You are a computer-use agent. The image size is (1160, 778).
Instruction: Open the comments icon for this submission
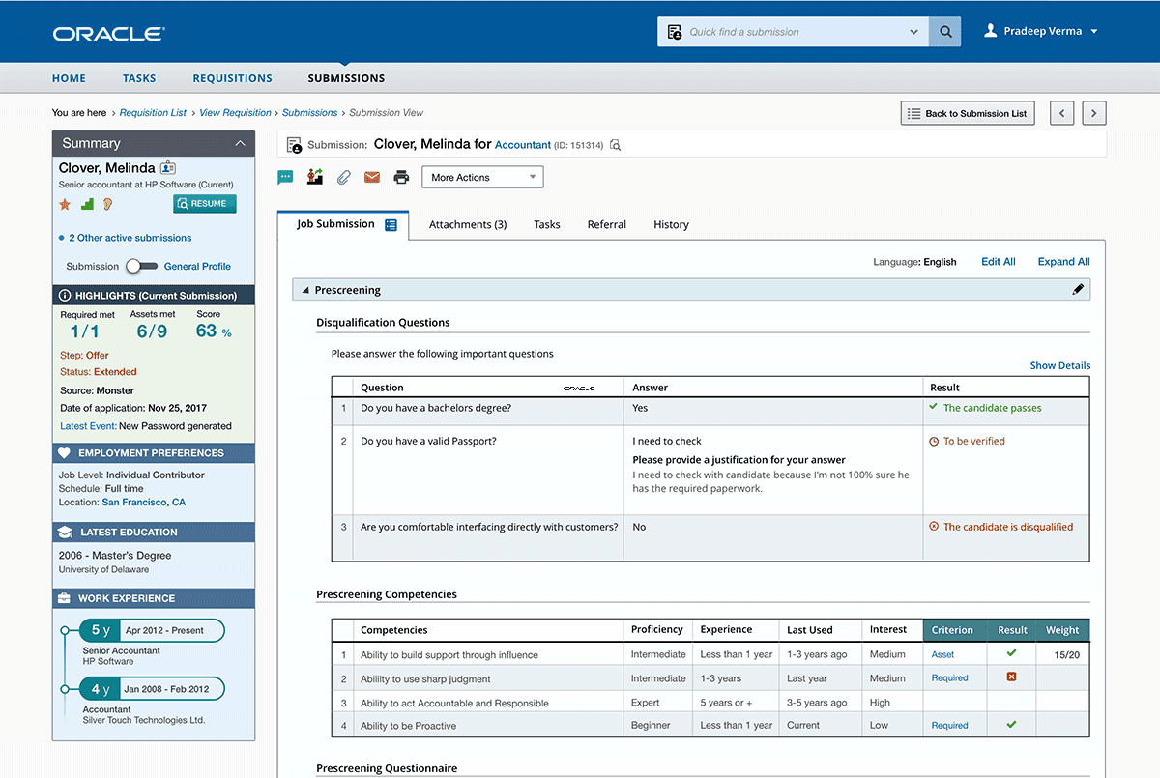click(x=285, y=177)
